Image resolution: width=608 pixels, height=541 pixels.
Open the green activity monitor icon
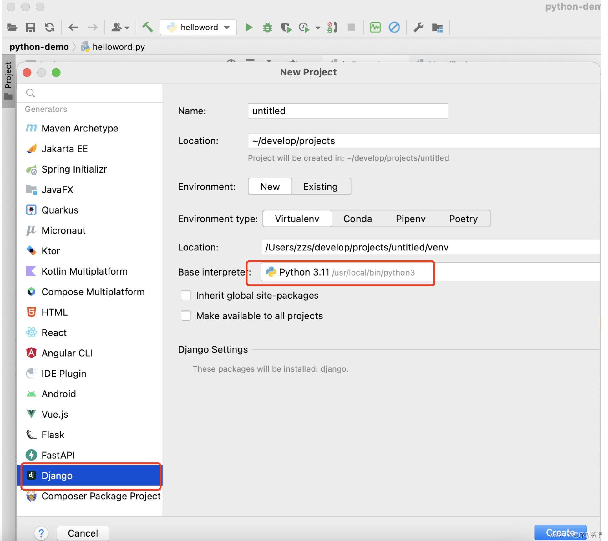(375, 28)
